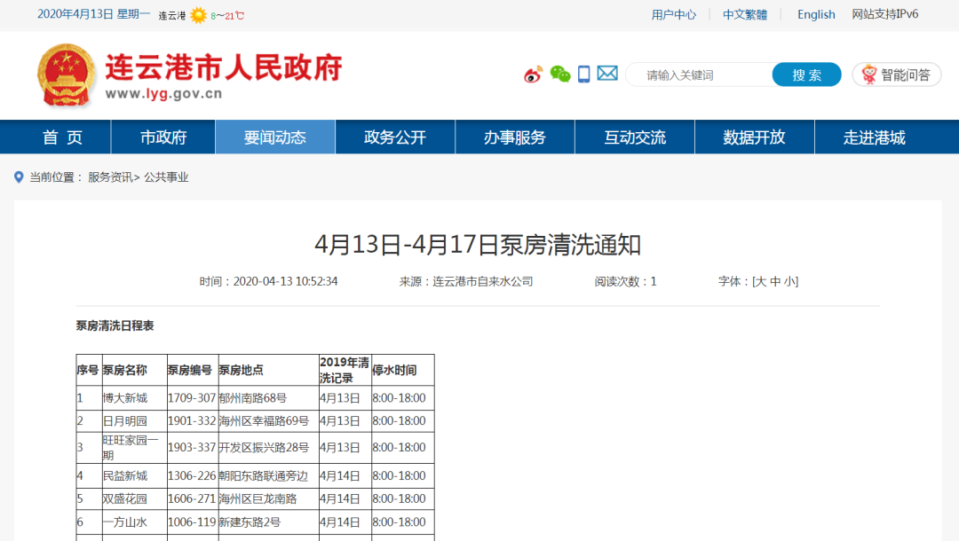Image resolution: width=959 pixels, height=541 pixels.
Task: Click the code 1606-271 cell
Action: [192, 498]
